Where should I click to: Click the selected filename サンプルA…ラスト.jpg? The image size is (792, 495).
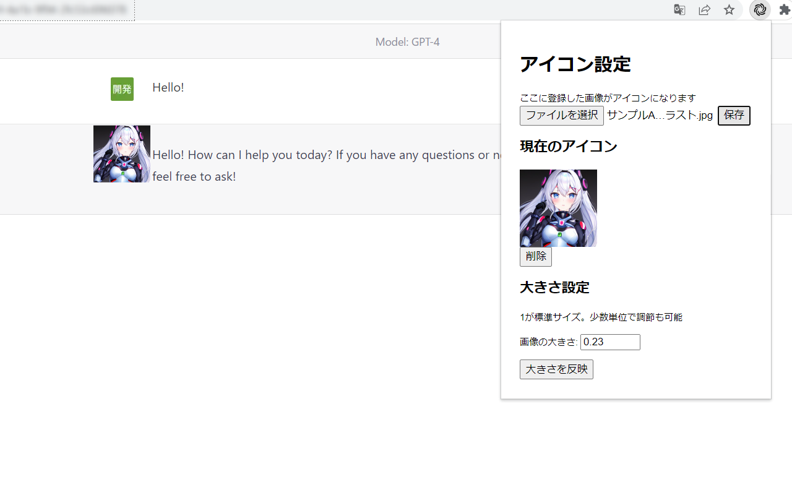click(660, 116)
